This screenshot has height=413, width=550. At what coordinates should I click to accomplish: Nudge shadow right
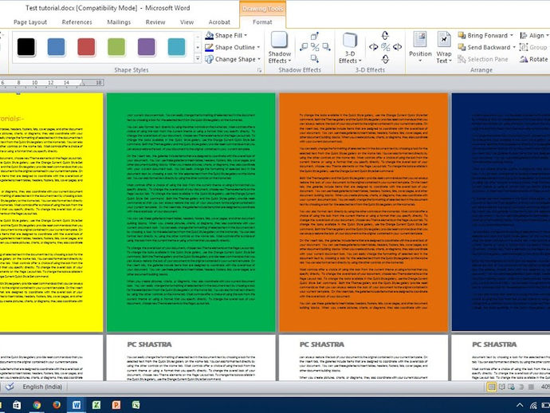click(326, 47)
